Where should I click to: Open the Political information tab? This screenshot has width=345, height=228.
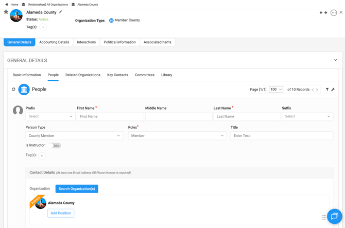point(119,42)
